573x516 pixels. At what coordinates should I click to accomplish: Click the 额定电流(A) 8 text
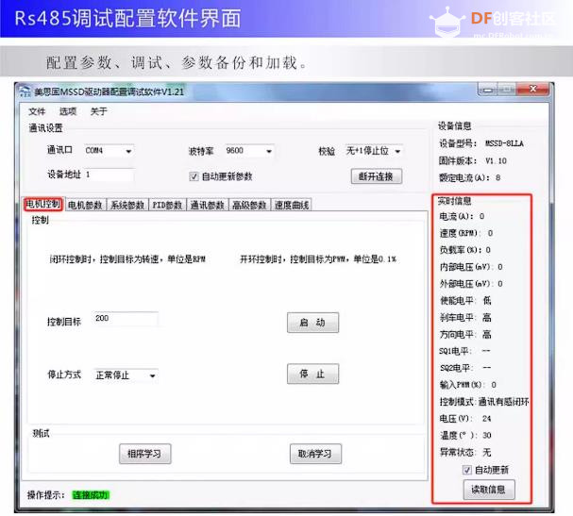point(469,178)
